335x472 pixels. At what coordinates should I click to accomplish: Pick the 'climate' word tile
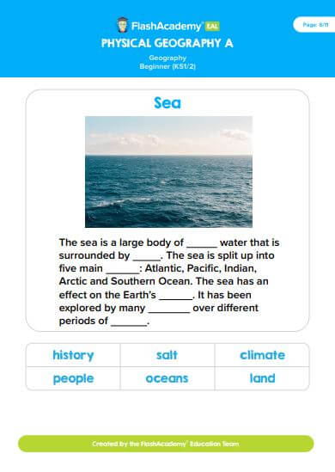tap(262, 355)
